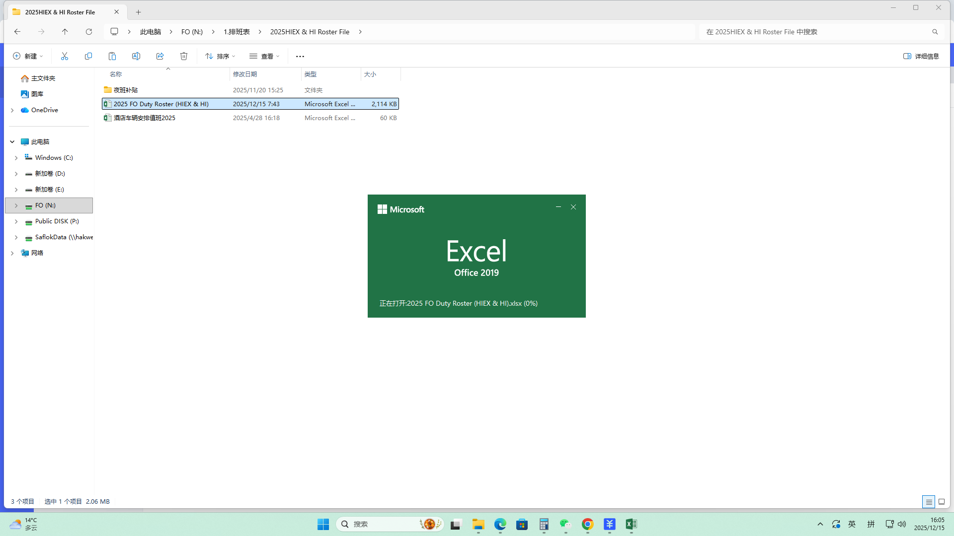Click the Paste clipboard icon
The width and height of the screenshot is (954, 536).
coord(112,56)
